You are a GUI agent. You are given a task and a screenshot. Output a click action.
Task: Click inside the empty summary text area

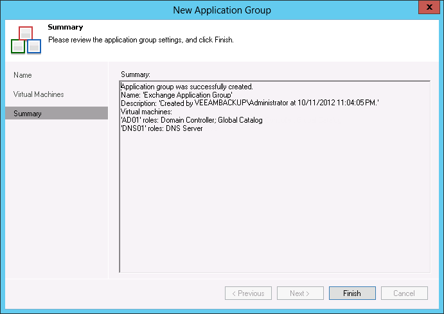pyautogui.click(x=274, y=205)
